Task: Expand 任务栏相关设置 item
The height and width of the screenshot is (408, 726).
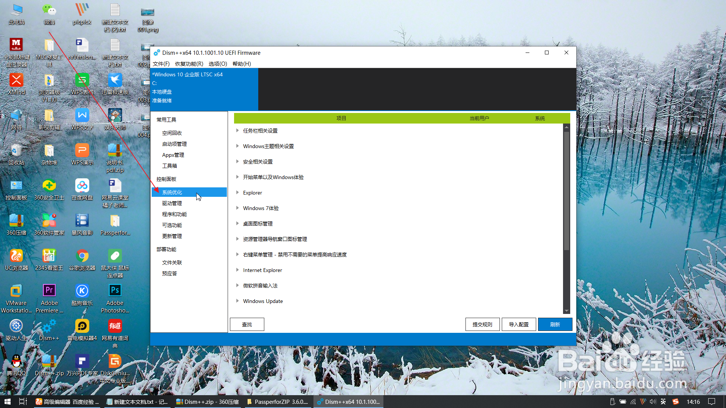Action: point(260,130)
